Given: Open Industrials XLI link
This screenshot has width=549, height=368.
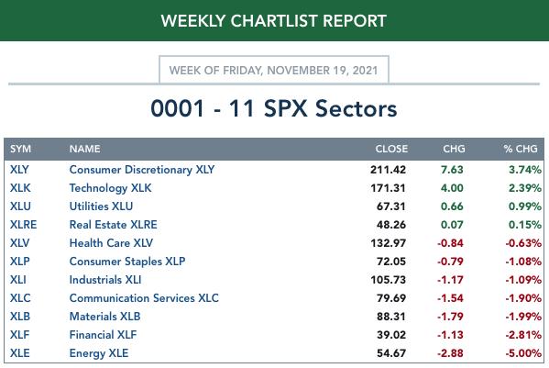Looking at the screenshot, I should tap(105, 280).
